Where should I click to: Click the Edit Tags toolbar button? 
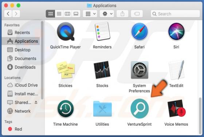137,13
